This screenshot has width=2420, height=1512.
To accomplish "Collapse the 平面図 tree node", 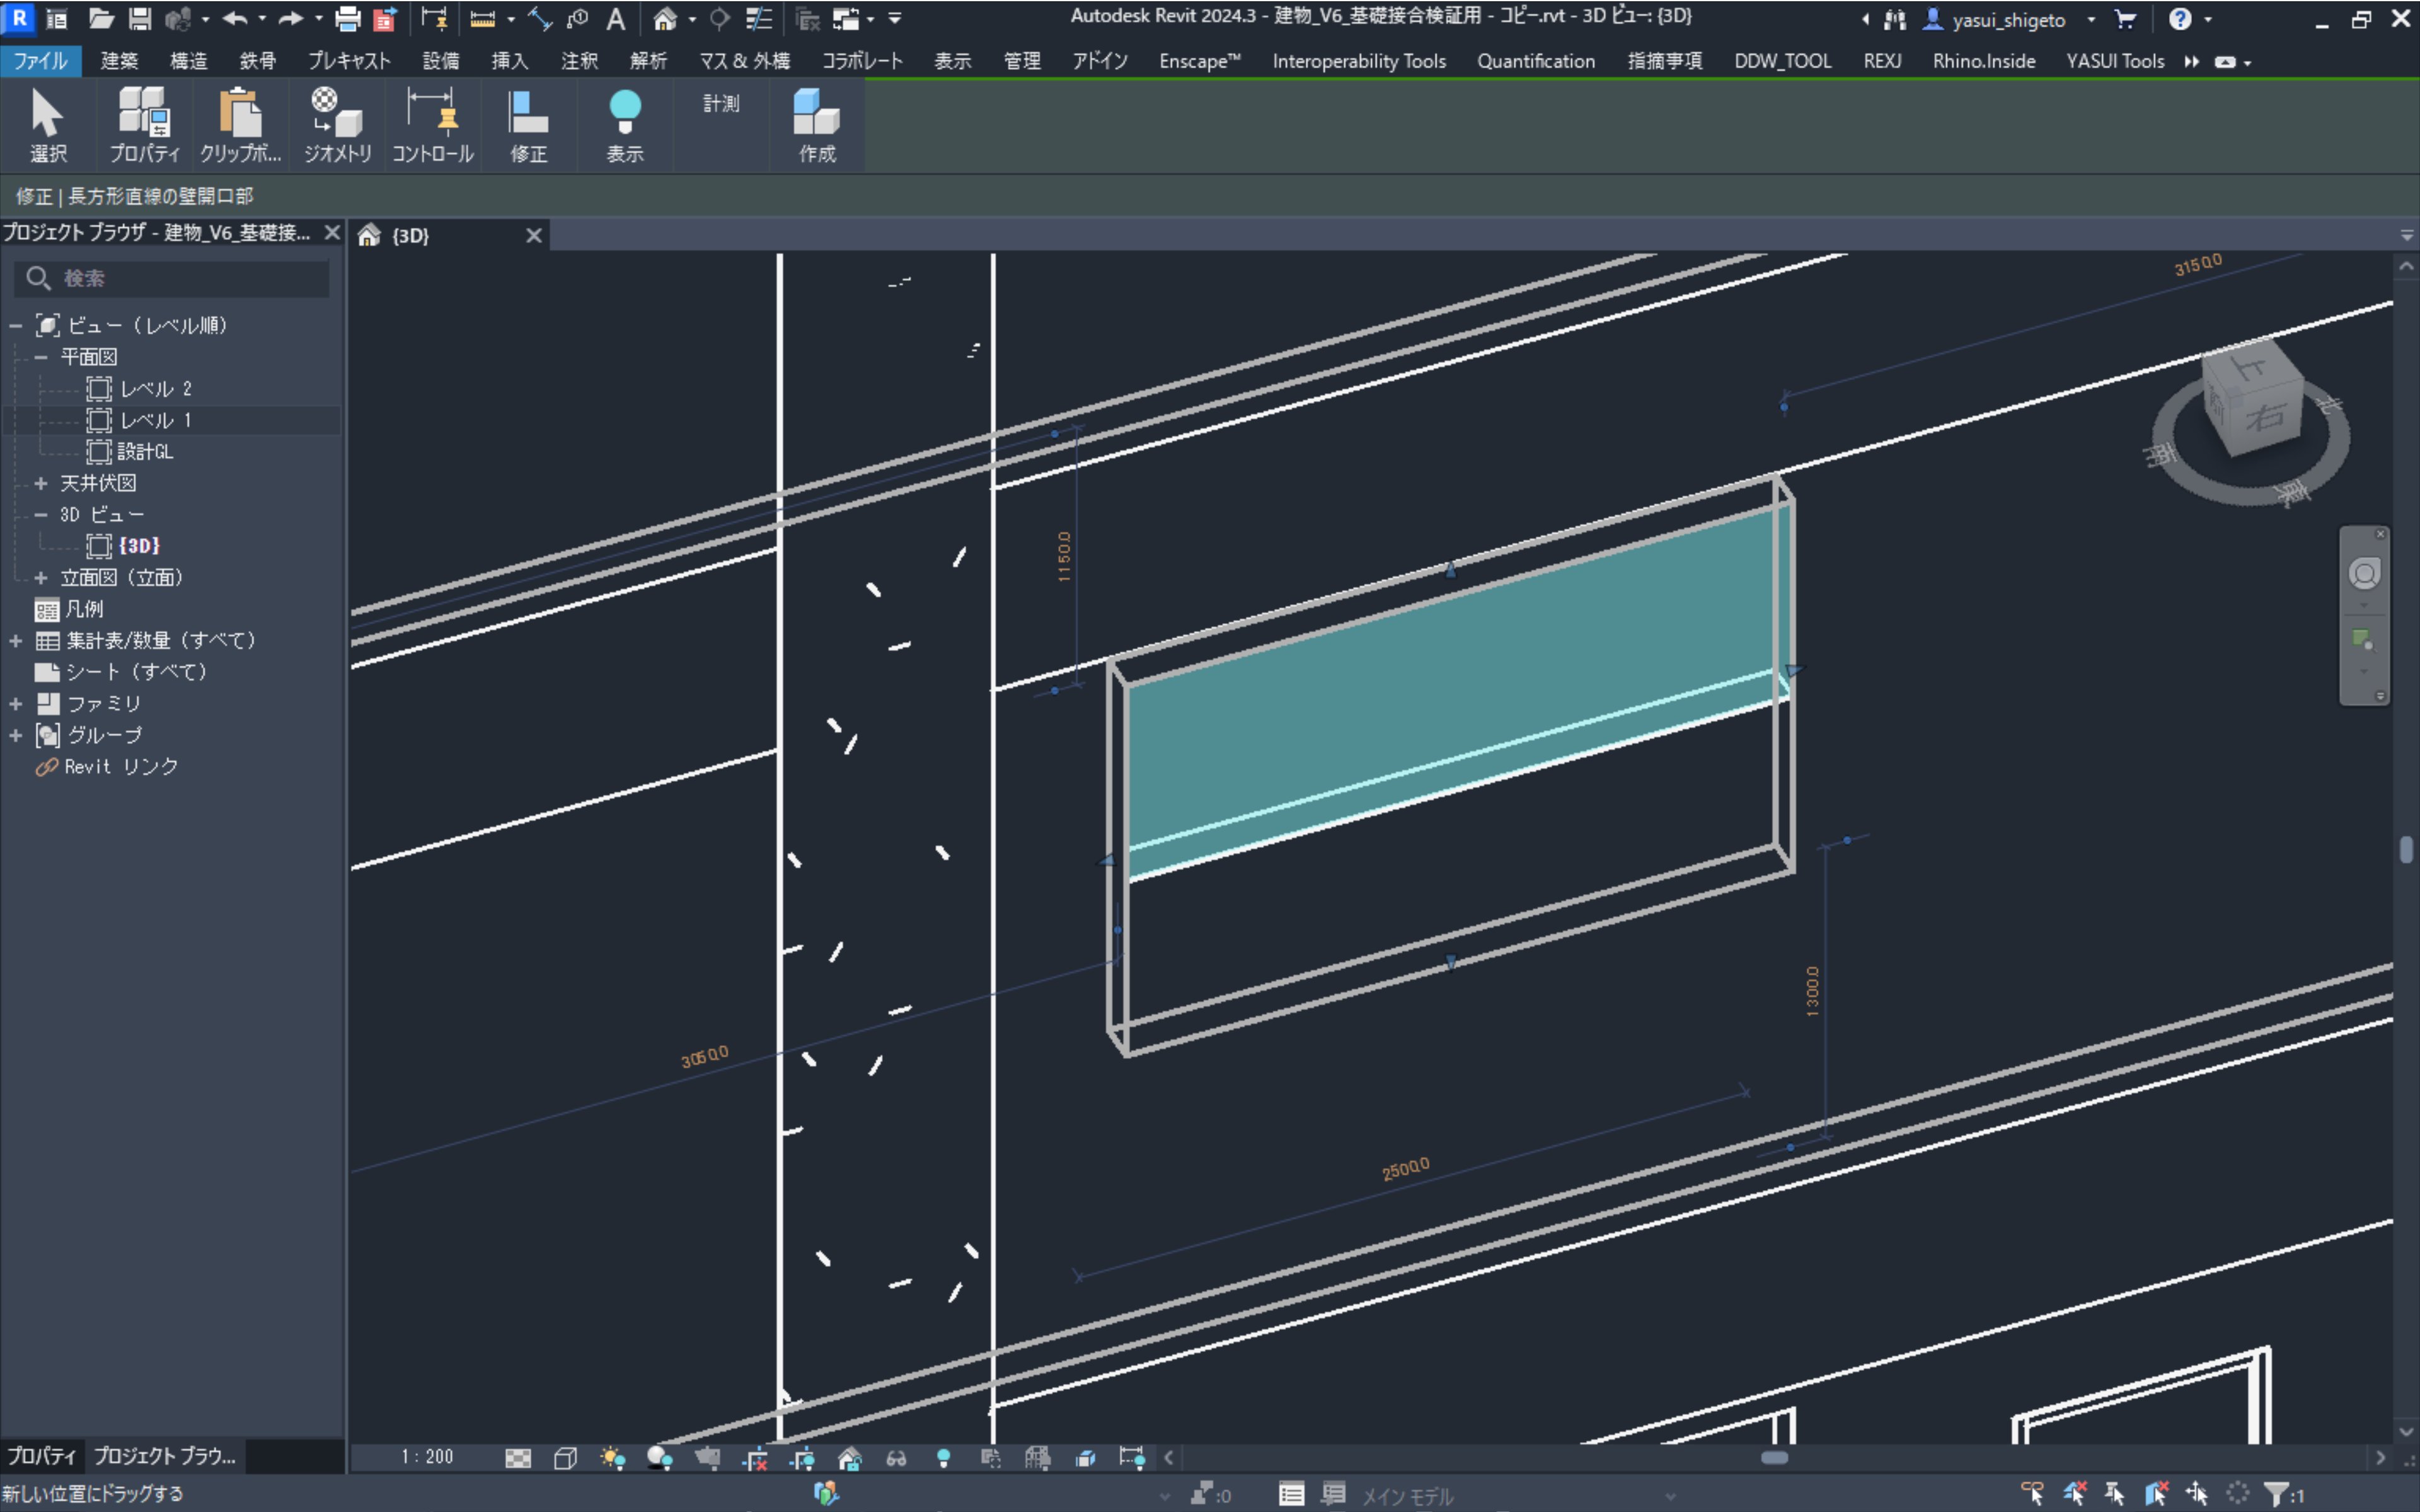I will (x=41, y=356).
